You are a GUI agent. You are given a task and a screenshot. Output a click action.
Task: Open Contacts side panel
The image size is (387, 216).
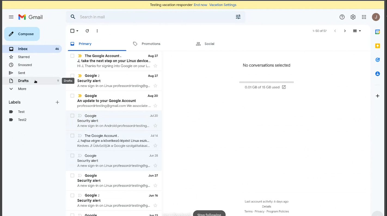coord(377,74)
